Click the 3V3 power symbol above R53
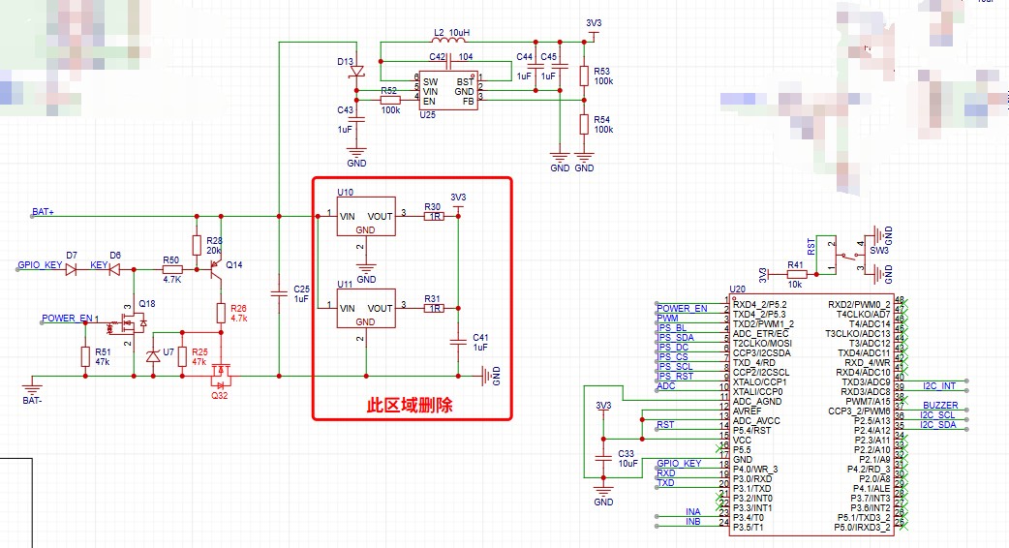 (x=594, y=28)
